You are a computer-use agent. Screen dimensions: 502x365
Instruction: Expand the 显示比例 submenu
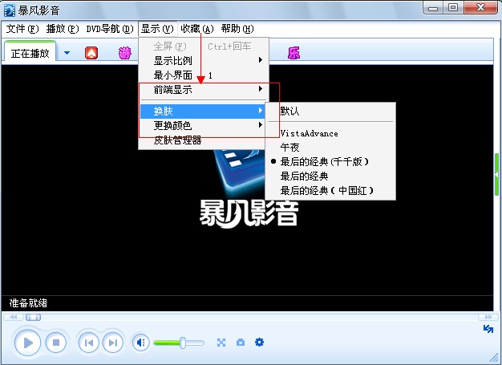[x=204, y=60]
